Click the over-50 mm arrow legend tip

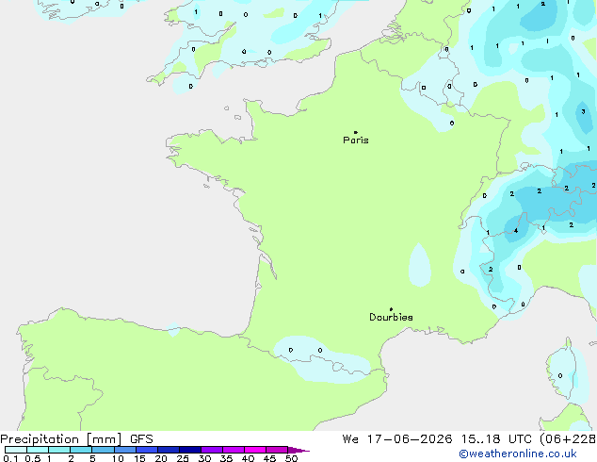[298, 450]
